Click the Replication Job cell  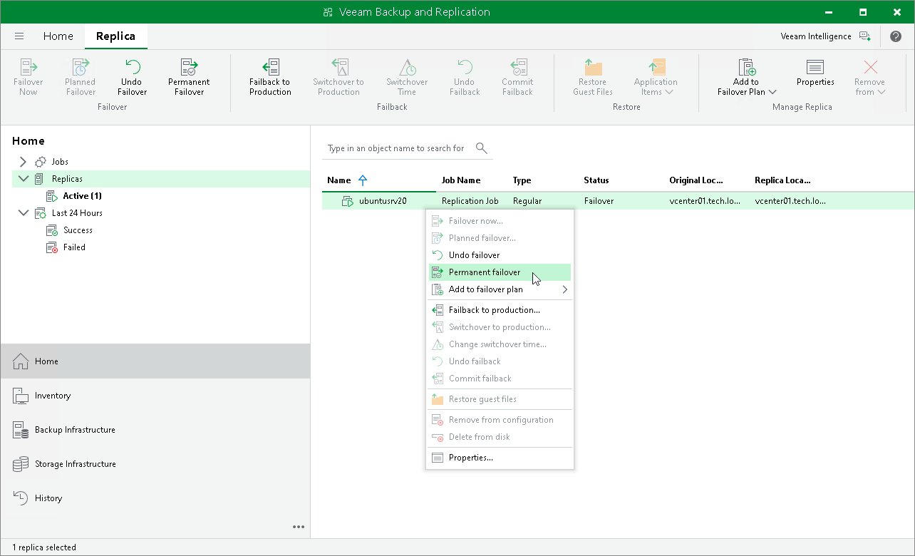click(x=470, y=201)
